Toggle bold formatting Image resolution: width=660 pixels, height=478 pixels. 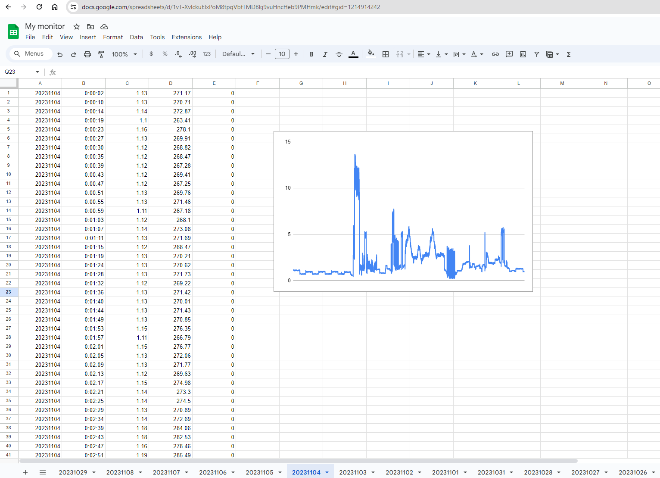point(311,54)
